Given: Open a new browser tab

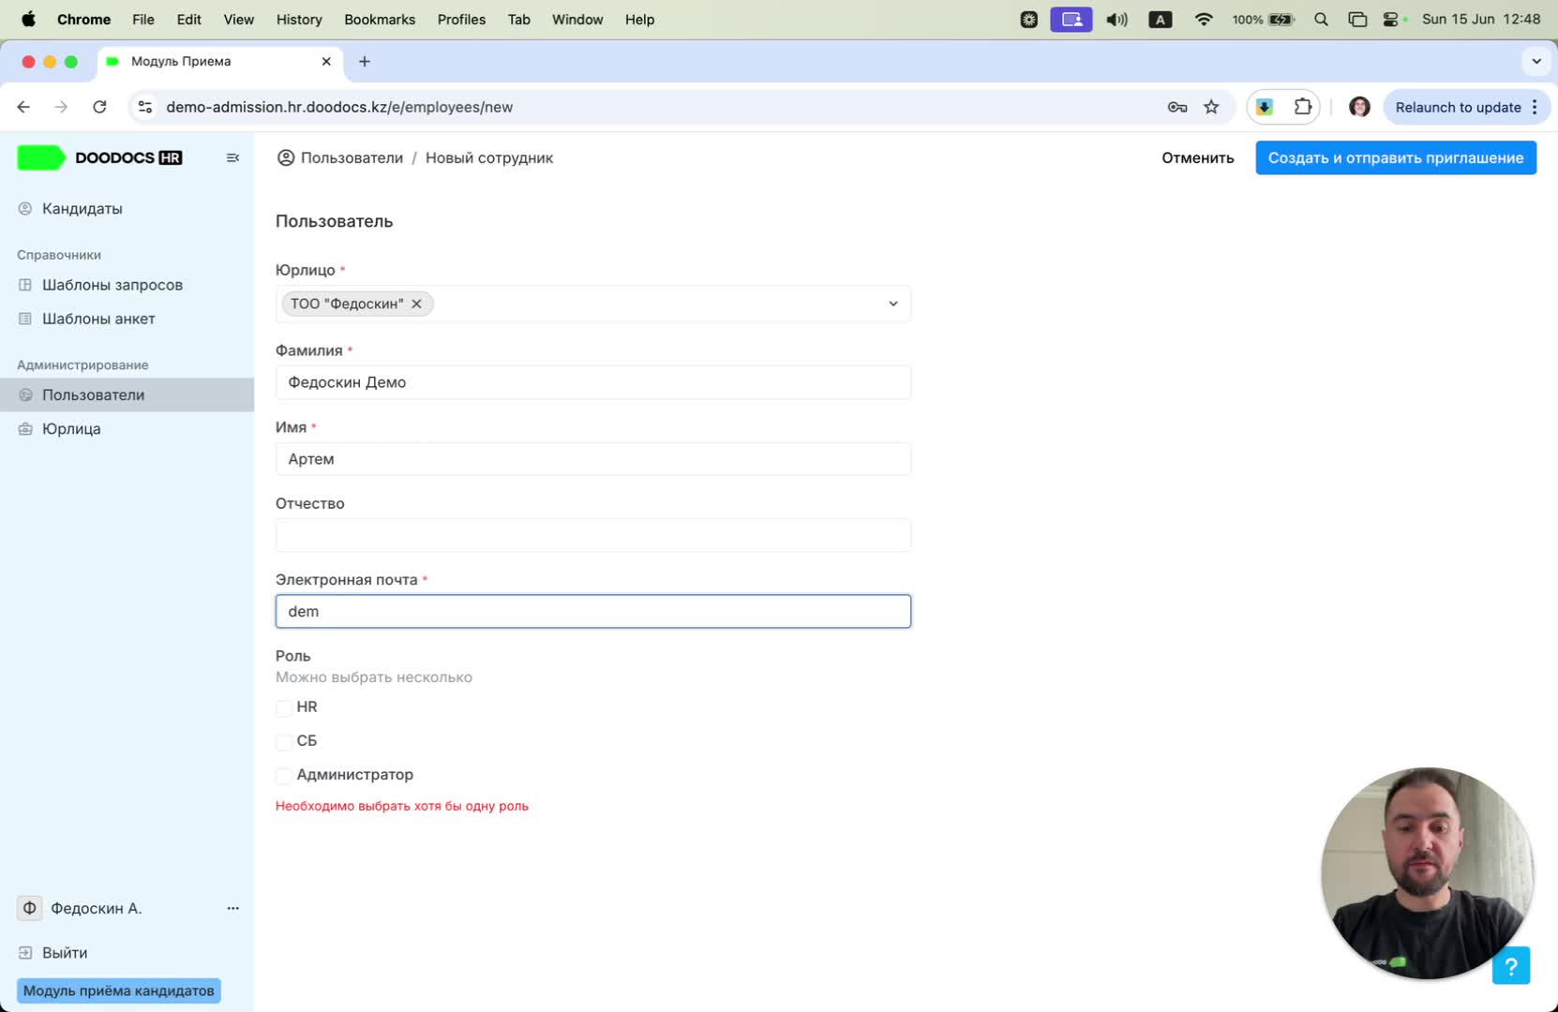Looking at the screenshot, I should click(365, 62).
